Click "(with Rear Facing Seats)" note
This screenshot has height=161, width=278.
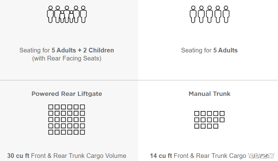(67, 58)
